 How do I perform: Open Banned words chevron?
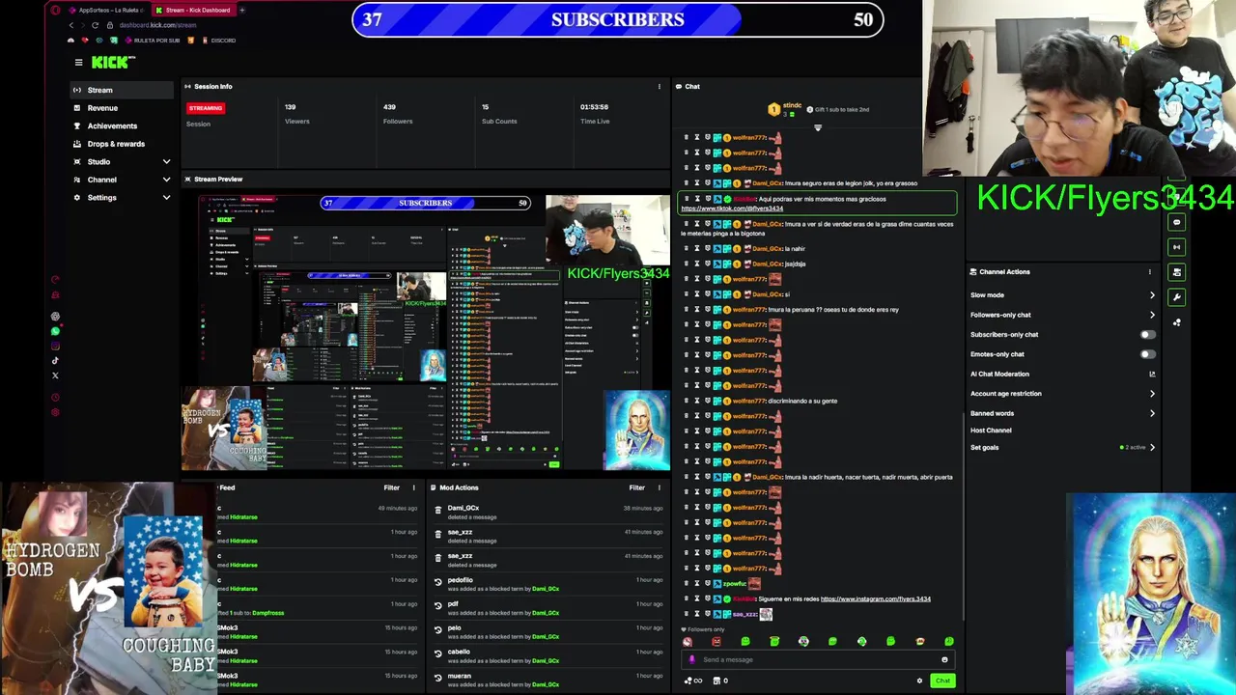pyautogui.click(x=1152, y=413)
